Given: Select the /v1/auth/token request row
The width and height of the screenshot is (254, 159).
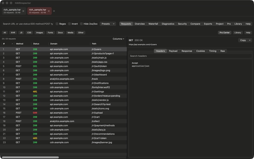Looking at the screenshot, I should pyautogui.click(x=63, y=66).
